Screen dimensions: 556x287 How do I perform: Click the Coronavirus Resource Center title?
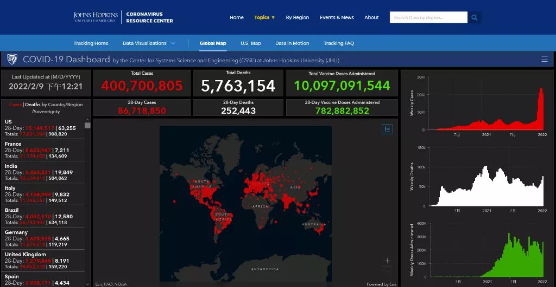pos(149,17)
